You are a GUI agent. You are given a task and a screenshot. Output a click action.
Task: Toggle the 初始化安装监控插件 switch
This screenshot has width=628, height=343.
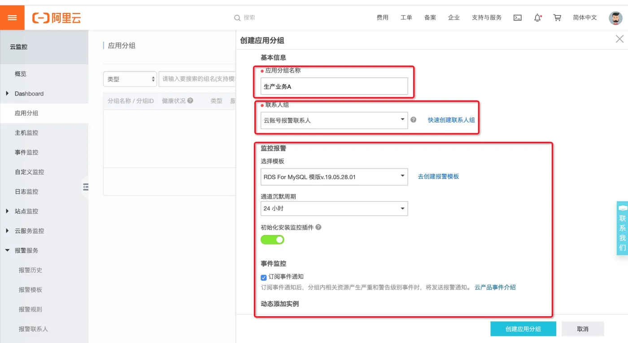tap(272, 240)
